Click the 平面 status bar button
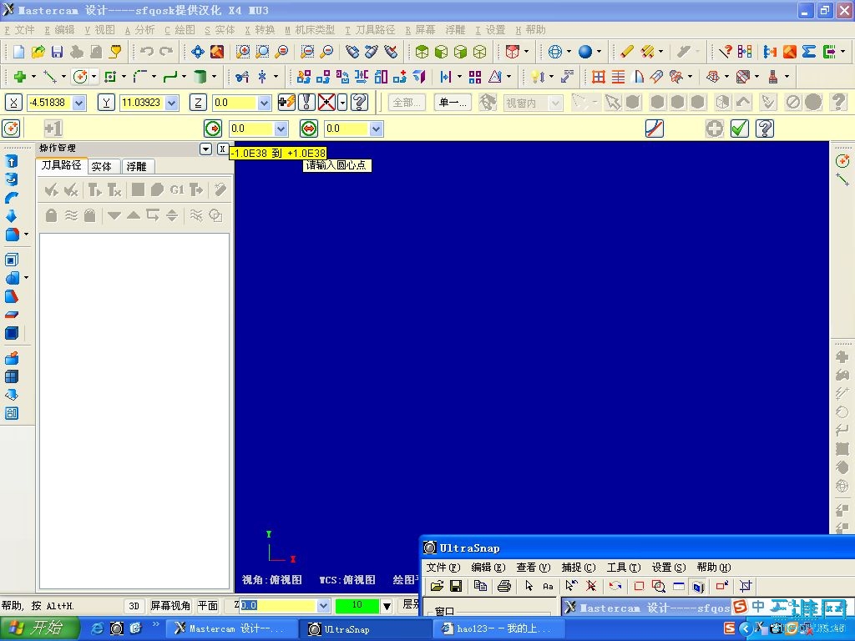 pyautogui.click(x=208, y=606)
